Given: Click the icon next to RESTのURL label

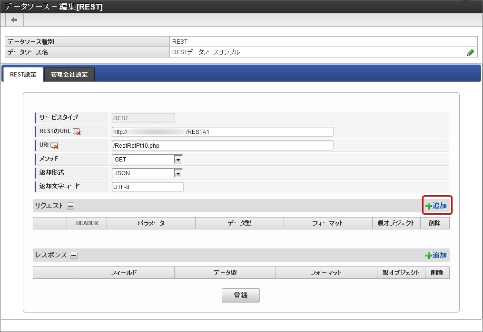Looking at the screenshot, I should (77, 132).
